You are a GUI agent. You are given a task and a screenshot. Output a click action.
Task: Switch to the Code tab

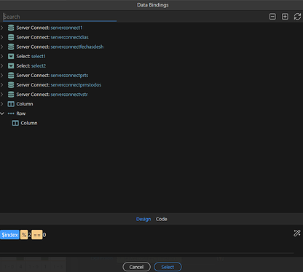(162, 219)
